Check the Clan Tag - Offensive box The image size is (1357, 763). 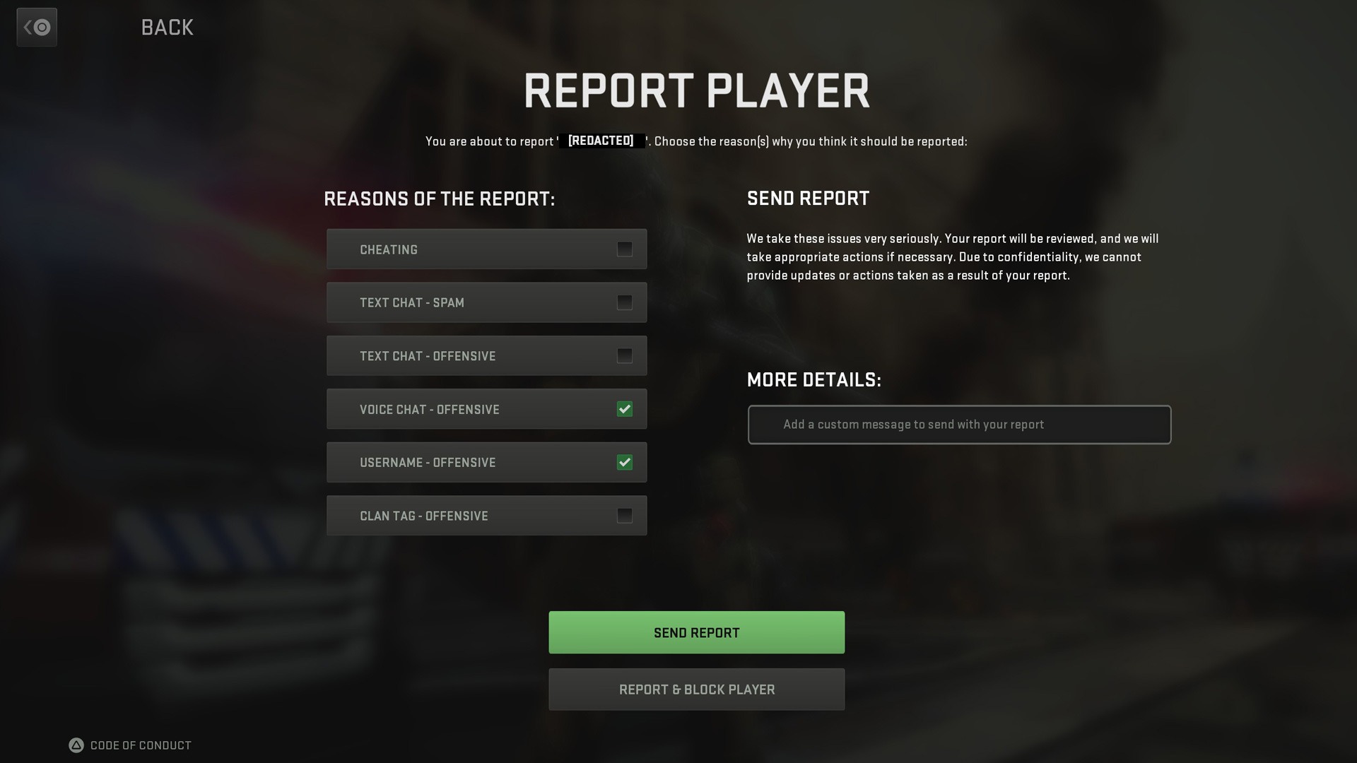(625, 516)
